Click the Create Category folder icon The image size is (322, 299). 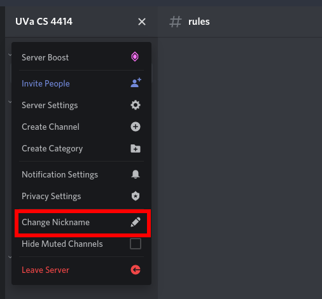[x=136, y=148]
